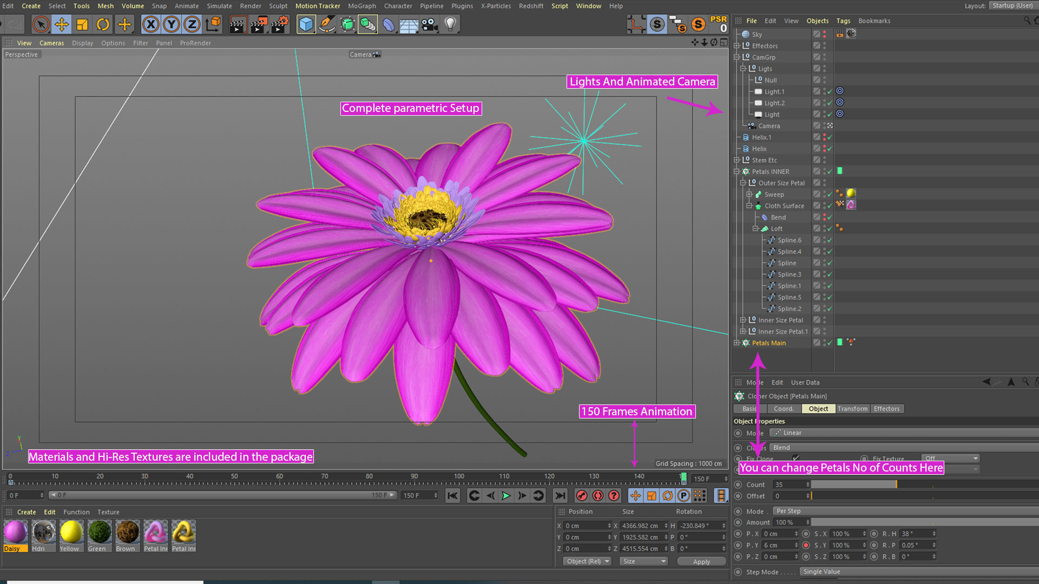This screenshot has width=1039, height=584.
Task: Toggle the Fix Clone checkbox
Action: pyautogui.click(x=795, y=458)
